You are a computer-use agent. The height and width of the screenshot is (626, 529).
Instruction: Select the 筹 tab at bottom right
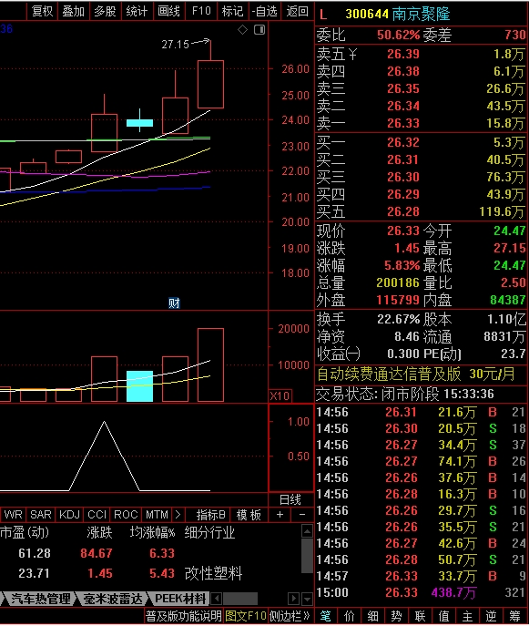(x=514, y=616)
